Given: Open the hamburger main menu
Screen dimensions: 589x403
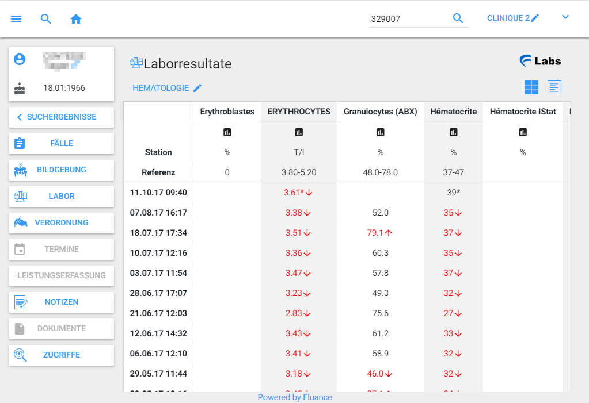Looking at the screenshot, I should click(x=16, y=19).
